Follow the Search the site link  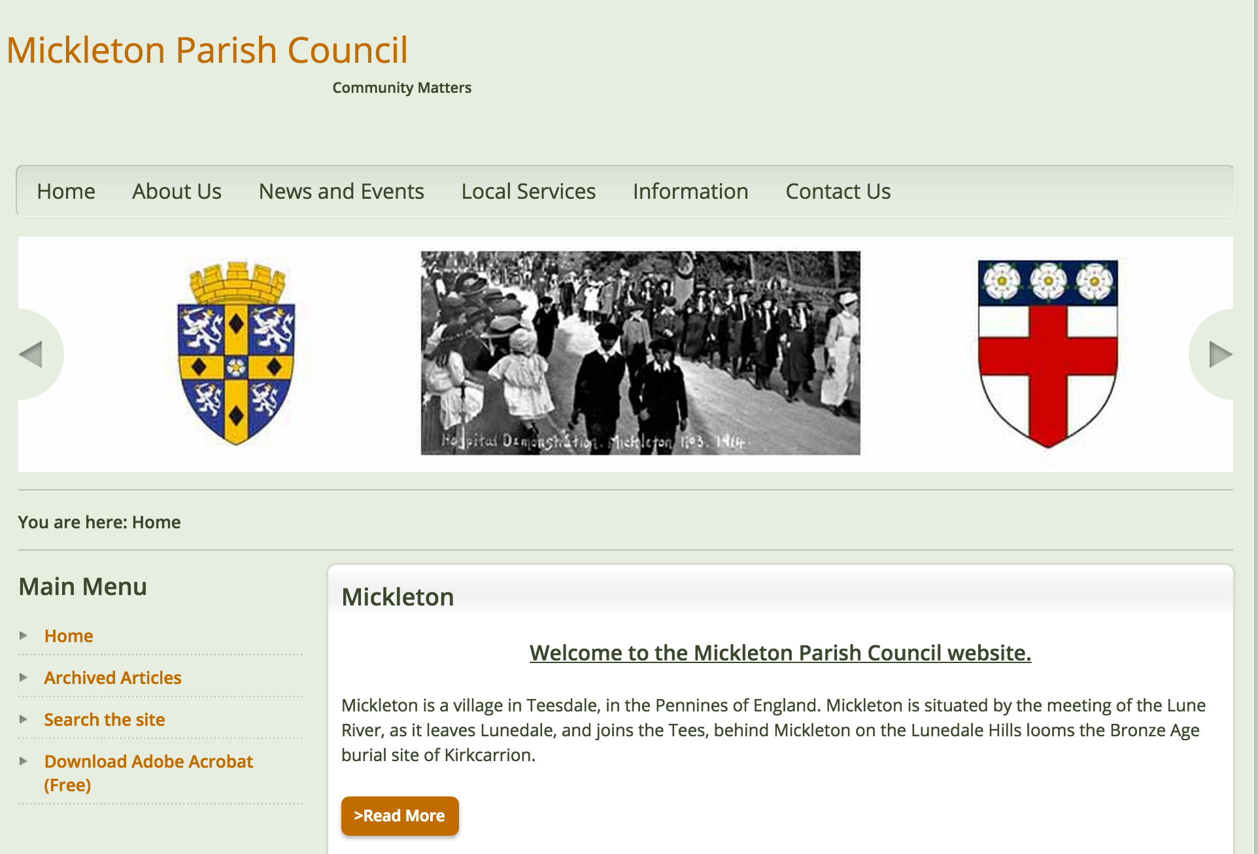click(x=104, y=720)
